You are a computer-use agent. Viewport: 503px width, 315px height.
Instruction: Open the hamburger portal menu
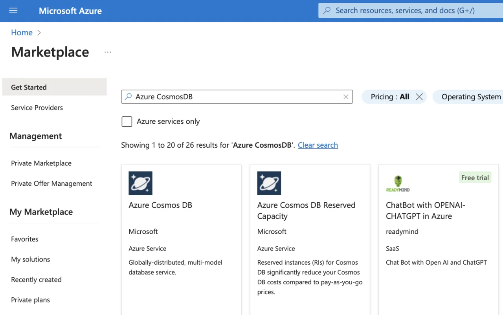pyautogui.click(x=13, y=11)
